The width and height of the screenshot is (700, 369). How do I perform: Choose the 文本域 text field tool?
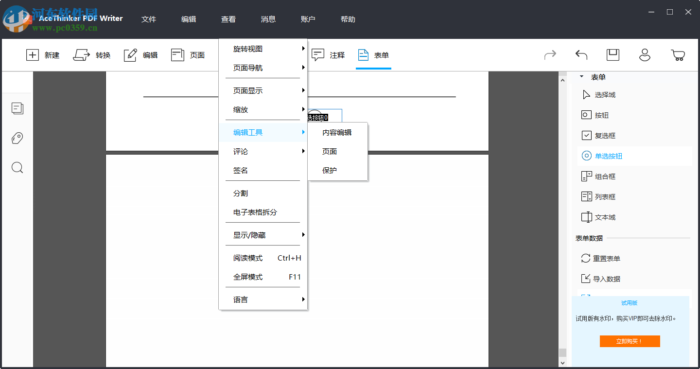[x=604, y=217]
